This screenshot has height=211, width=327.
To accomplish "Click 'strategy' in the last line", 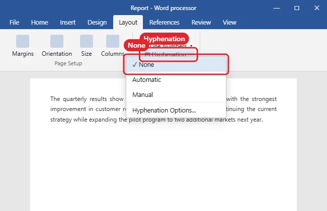I will (x=61, y=120).
